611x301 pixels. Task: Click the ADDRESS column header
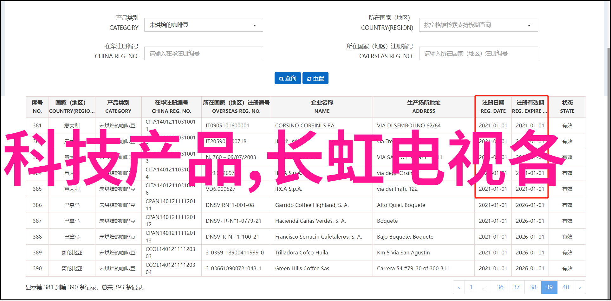click(424, 107)
